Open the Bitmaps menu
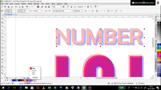 point(36,4)
